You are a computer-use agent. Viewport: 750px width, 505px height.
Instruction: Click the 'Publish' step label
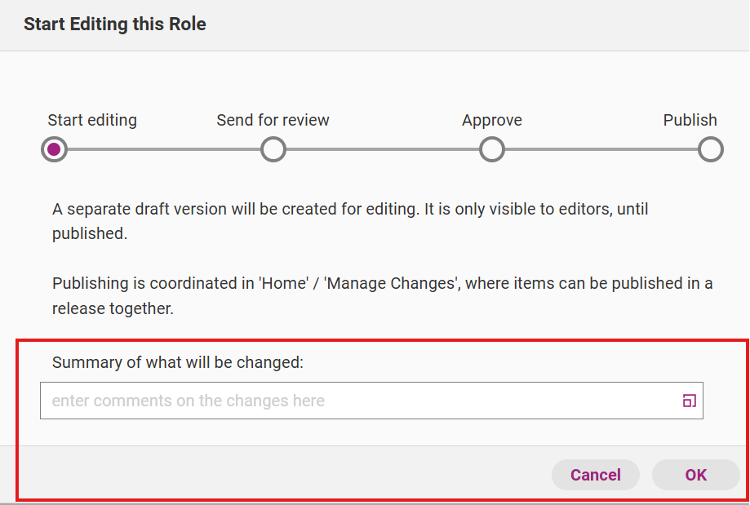click(x=690, y=120)
